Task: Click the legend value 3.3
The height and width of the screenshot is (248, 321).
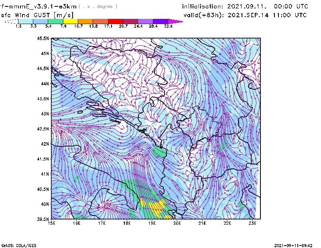Action: click(33, 26)
